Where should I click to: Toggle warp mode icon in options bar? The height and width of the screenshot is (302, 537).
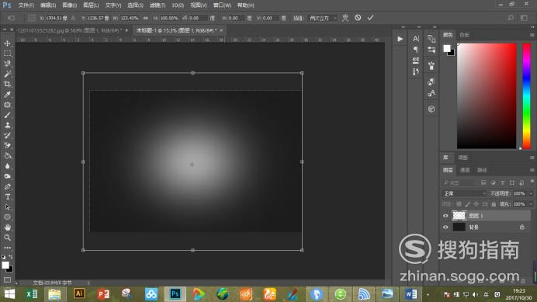(345, 18)
